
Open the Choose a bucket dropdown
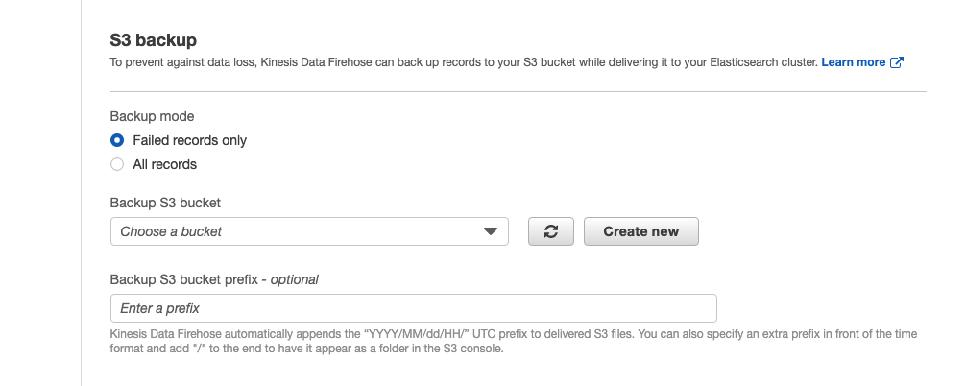(309, 231)
